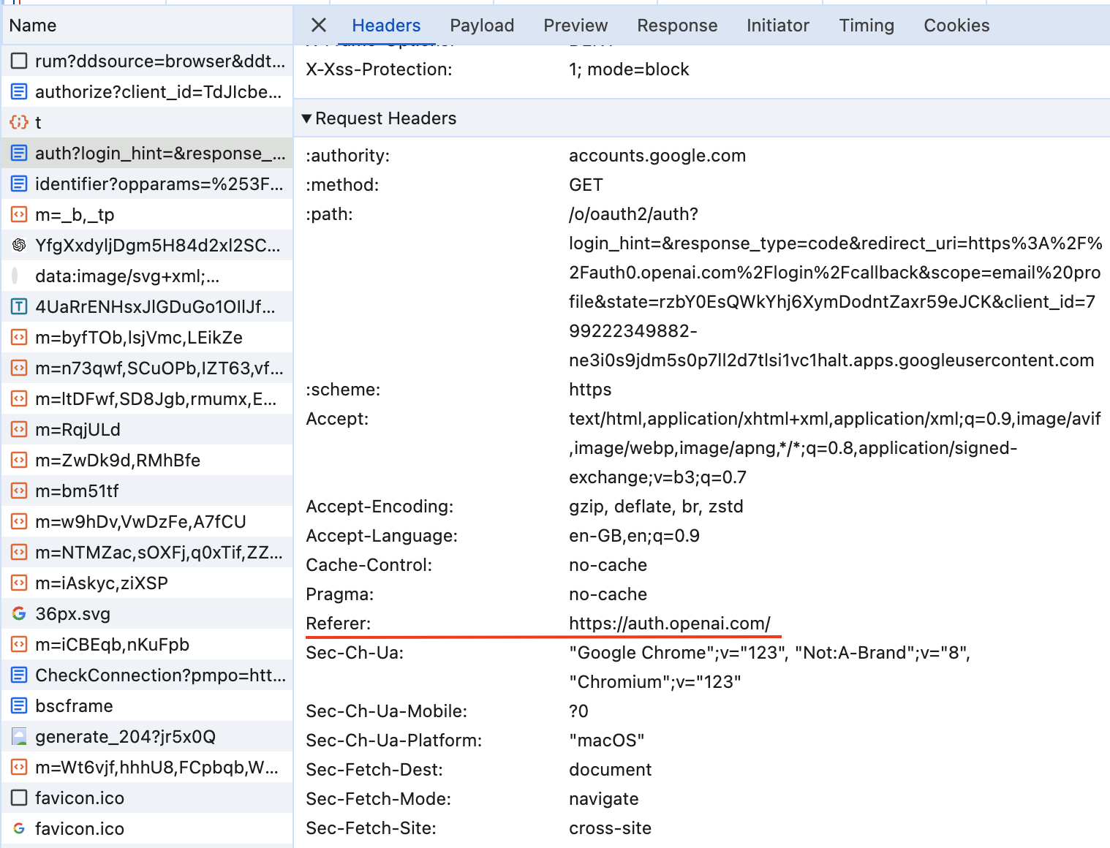Image resolution: width=1110 pixels, height=848 pixels.
Task: Open the Cookies tab
Action: pos(956,26)
